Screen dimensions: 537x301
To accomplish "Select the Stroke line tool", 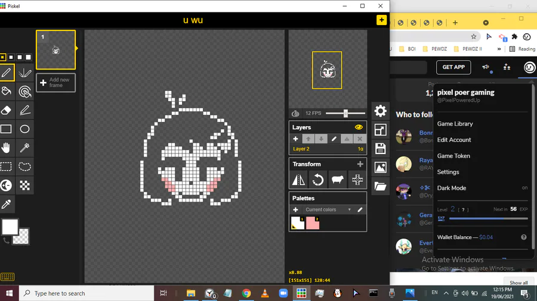I will pos(24,110).
